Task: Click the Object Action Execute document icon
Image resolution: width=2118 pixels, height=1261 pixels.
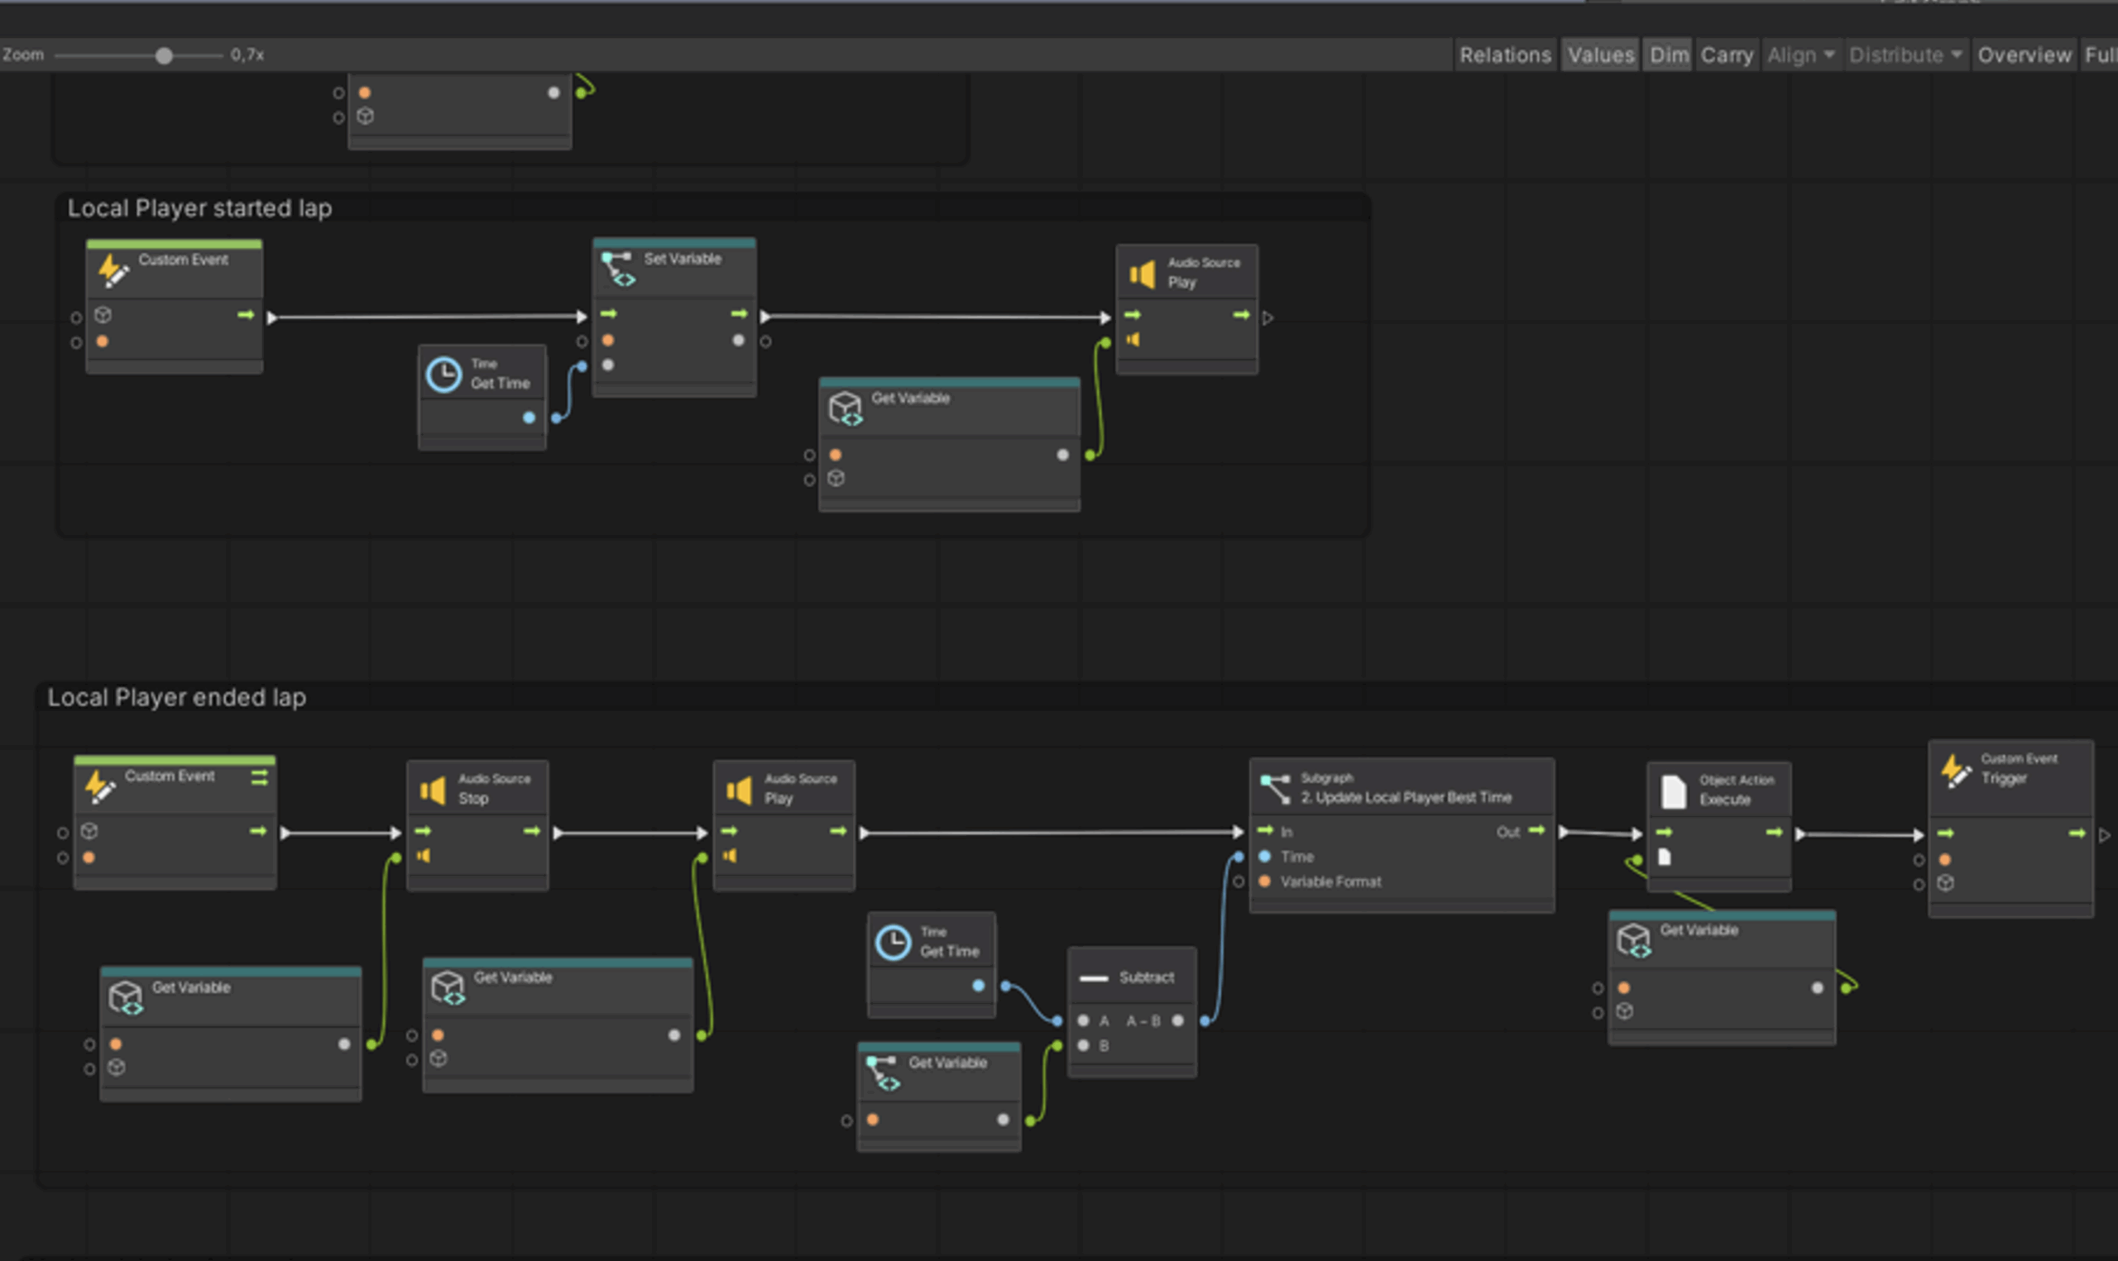Action: [x=1673, y=791]
